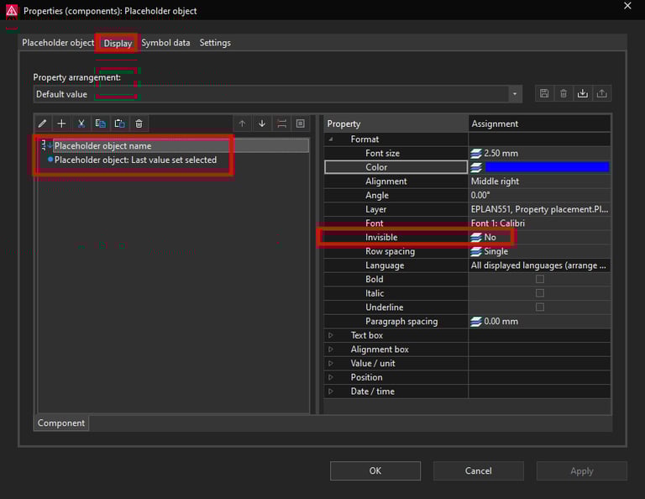Click blue dot before Last value set entry

50,160
